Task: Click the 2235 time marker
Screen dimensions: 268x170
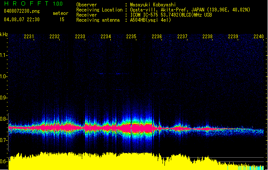Action: [x=131, y=37]
